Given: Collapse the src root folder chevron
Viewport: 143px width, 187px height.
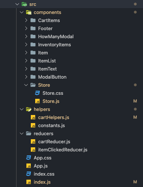Looking at the screenshot, I should click(x=17, y=4).
